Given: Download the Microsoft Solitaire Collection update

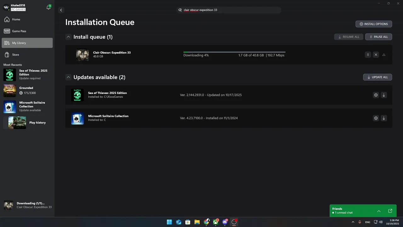Looking at the screenshot, I should tap(384, 118).
